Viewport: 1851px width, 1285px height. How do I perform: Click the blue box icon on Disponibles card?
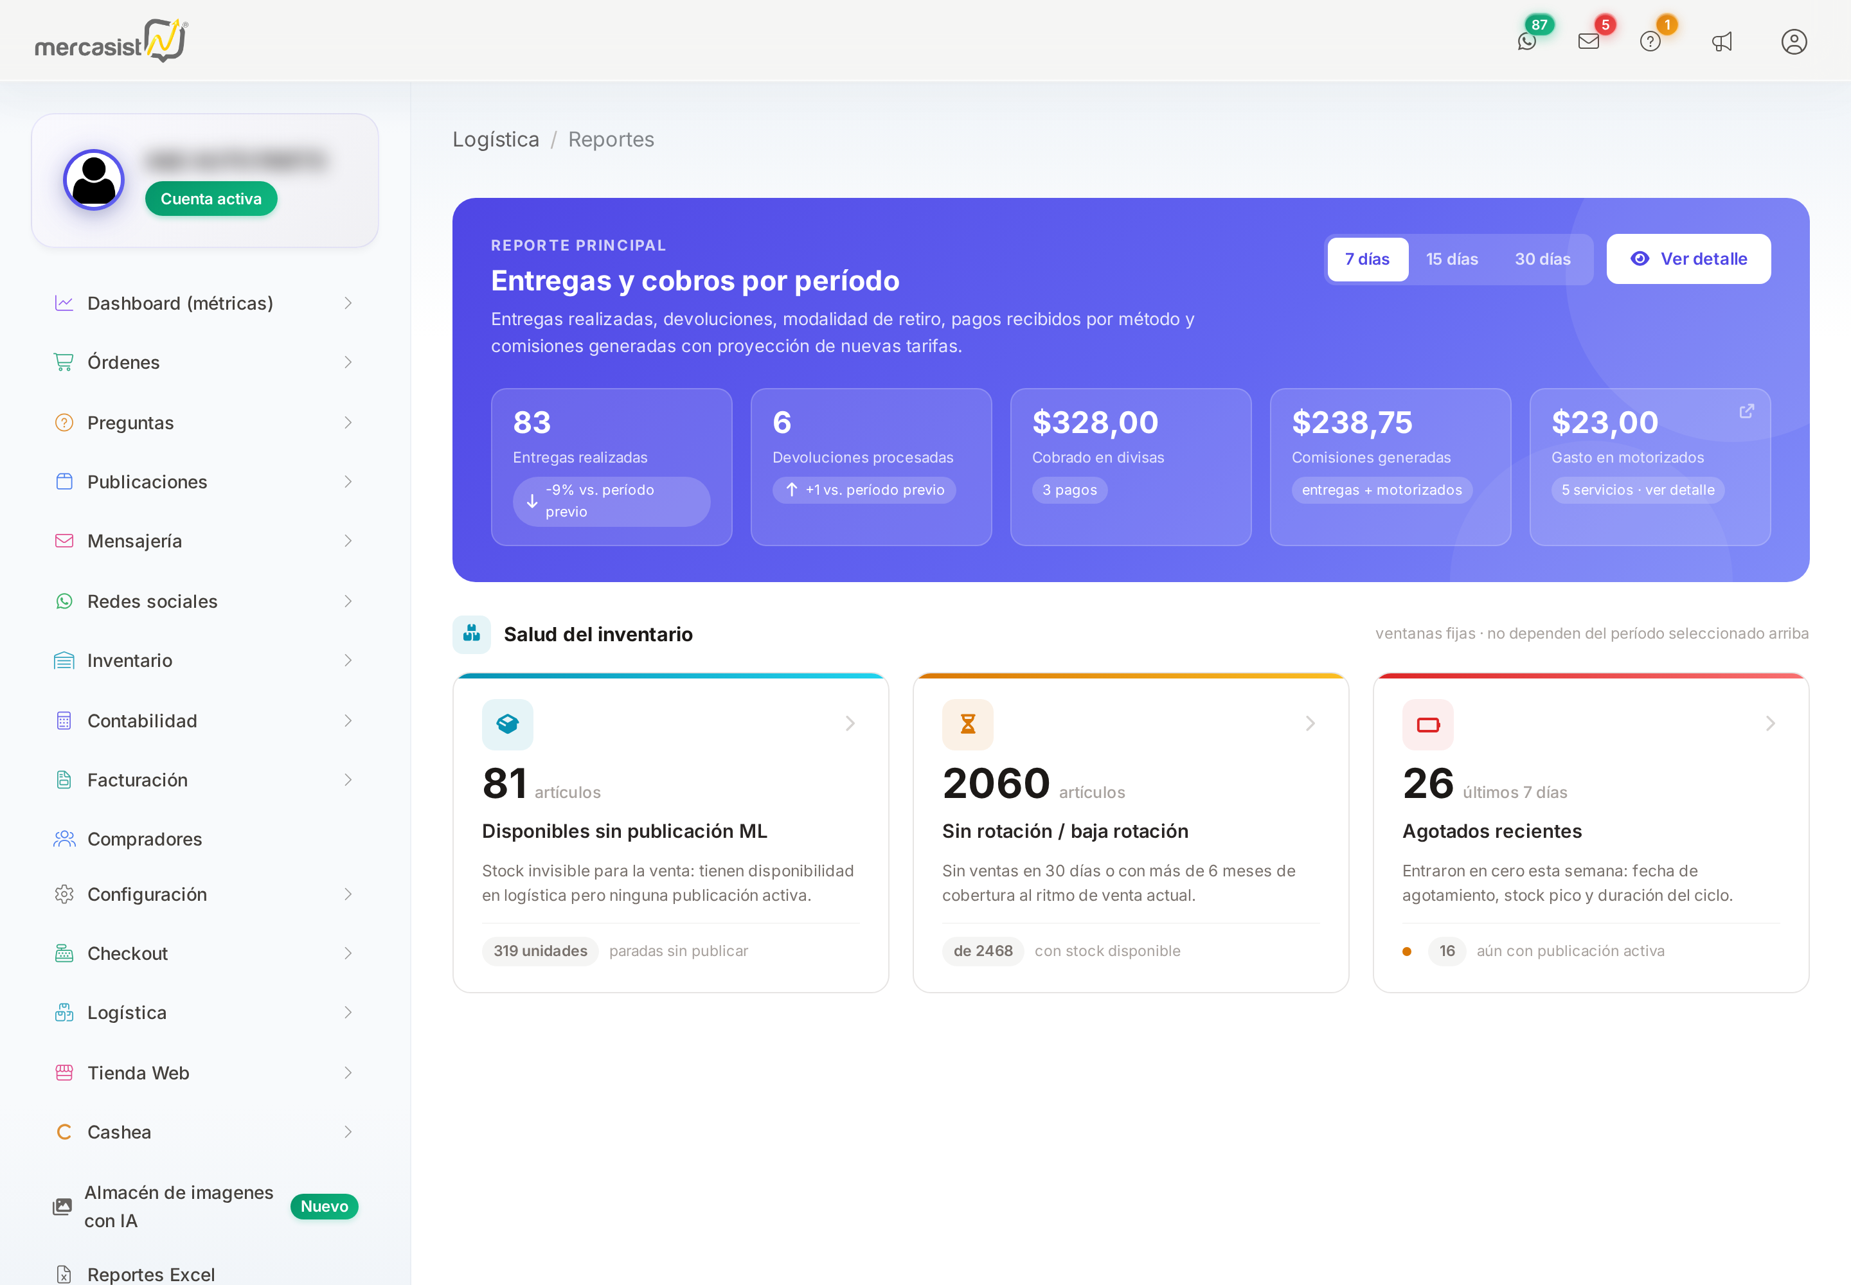(x=508, y=725)
